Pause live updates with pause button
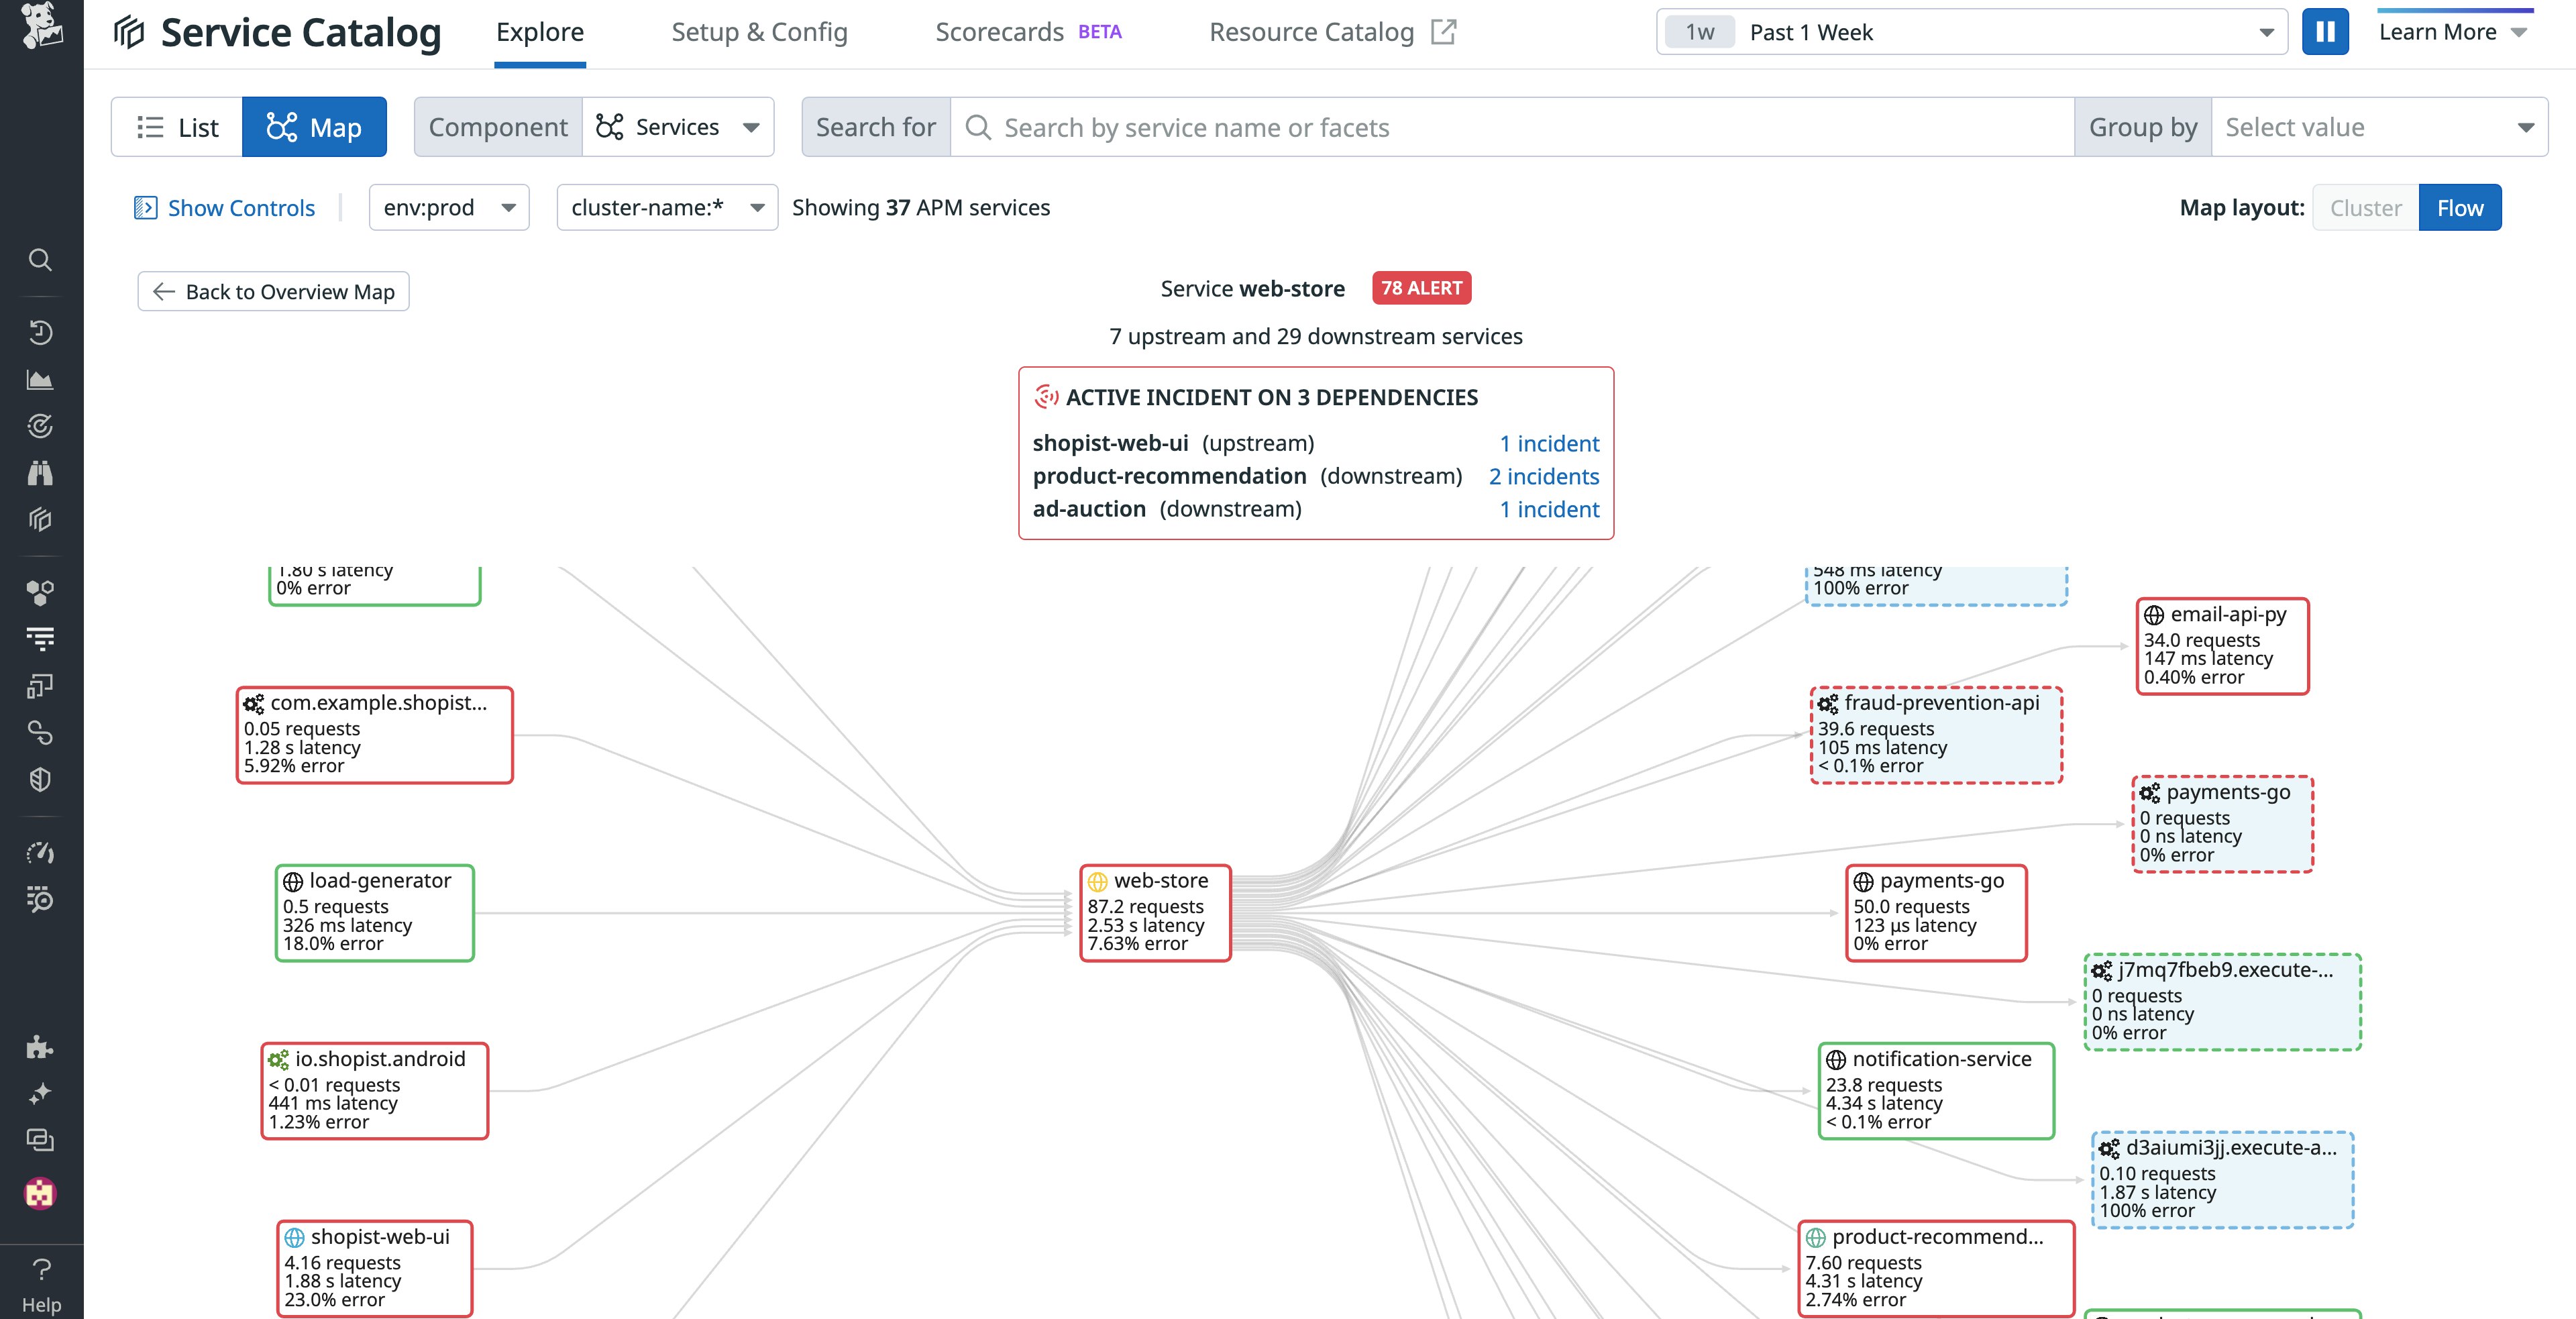The height and width of the screenshot is (1319, 2576). (x=2325, y=32)
